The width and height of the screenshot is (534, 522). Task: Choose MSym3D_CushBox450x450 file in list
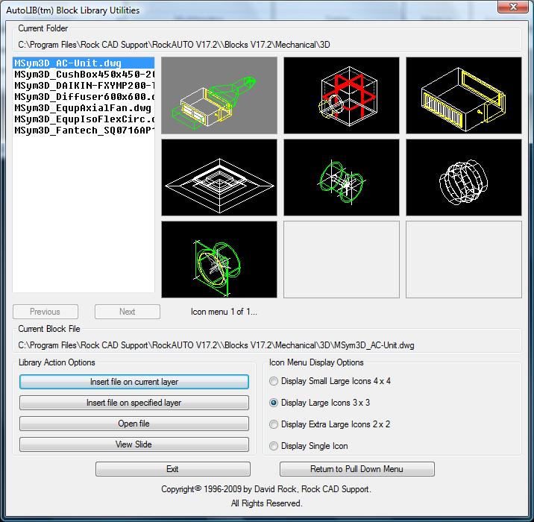[x=84, y=75]
